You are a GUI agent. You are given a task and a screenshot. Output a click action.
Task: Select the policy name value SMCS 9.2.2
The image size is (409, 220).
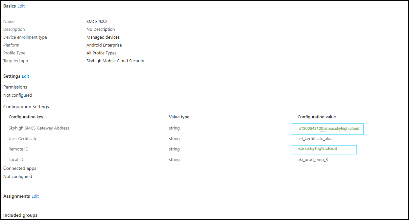(96, 21)
